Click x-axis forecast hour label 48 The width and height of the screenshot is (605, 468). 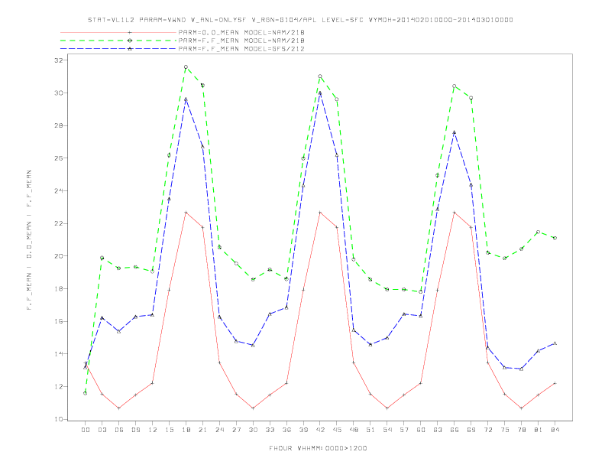coord(354,430)
